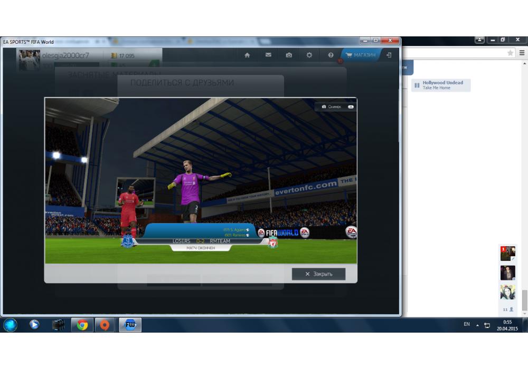The width and height of the screenshot is (528, 369).
Task: Show hidden system tray icons
Action: [x=476, y=325]
